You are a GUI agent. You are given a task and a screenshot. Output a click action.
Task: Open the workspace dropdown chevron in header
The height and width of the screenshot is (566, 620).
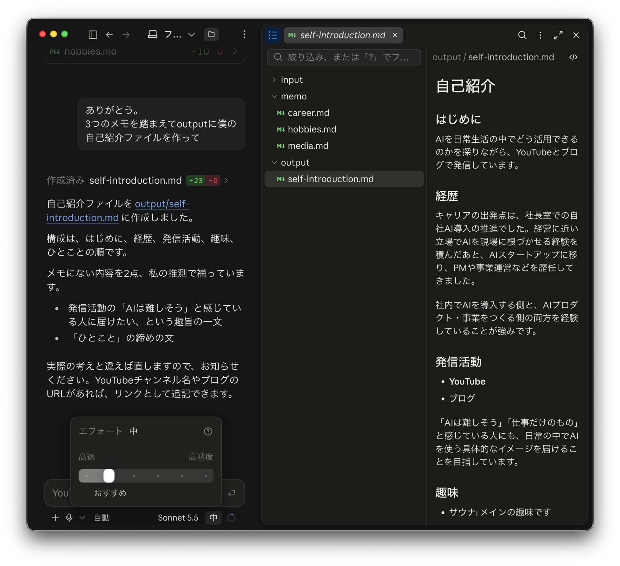click(x=191, y=35)
